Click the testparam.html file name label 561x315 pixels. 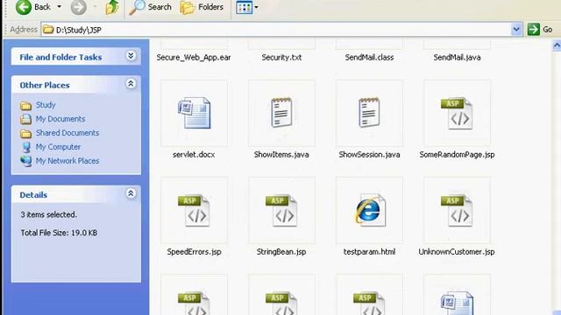369,252
